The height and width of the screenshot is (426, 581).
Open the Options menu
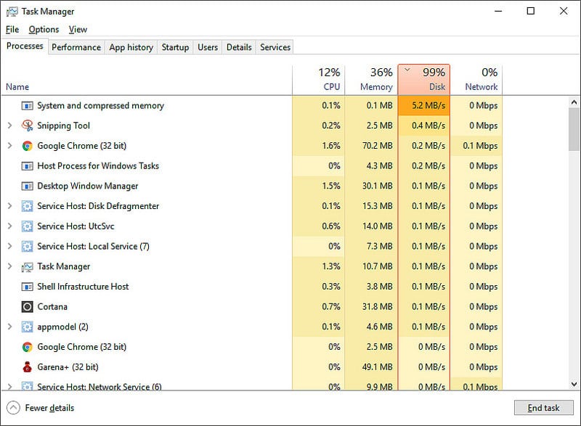[44, 29]
